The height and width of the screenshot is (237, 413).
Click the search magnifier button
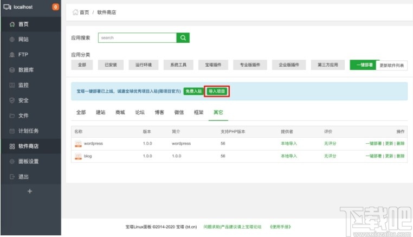point(183,38)
